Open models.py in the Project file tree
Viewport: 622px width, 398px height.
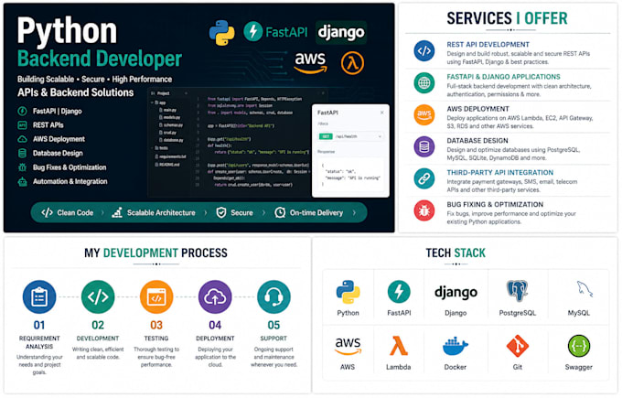(169, 117)
